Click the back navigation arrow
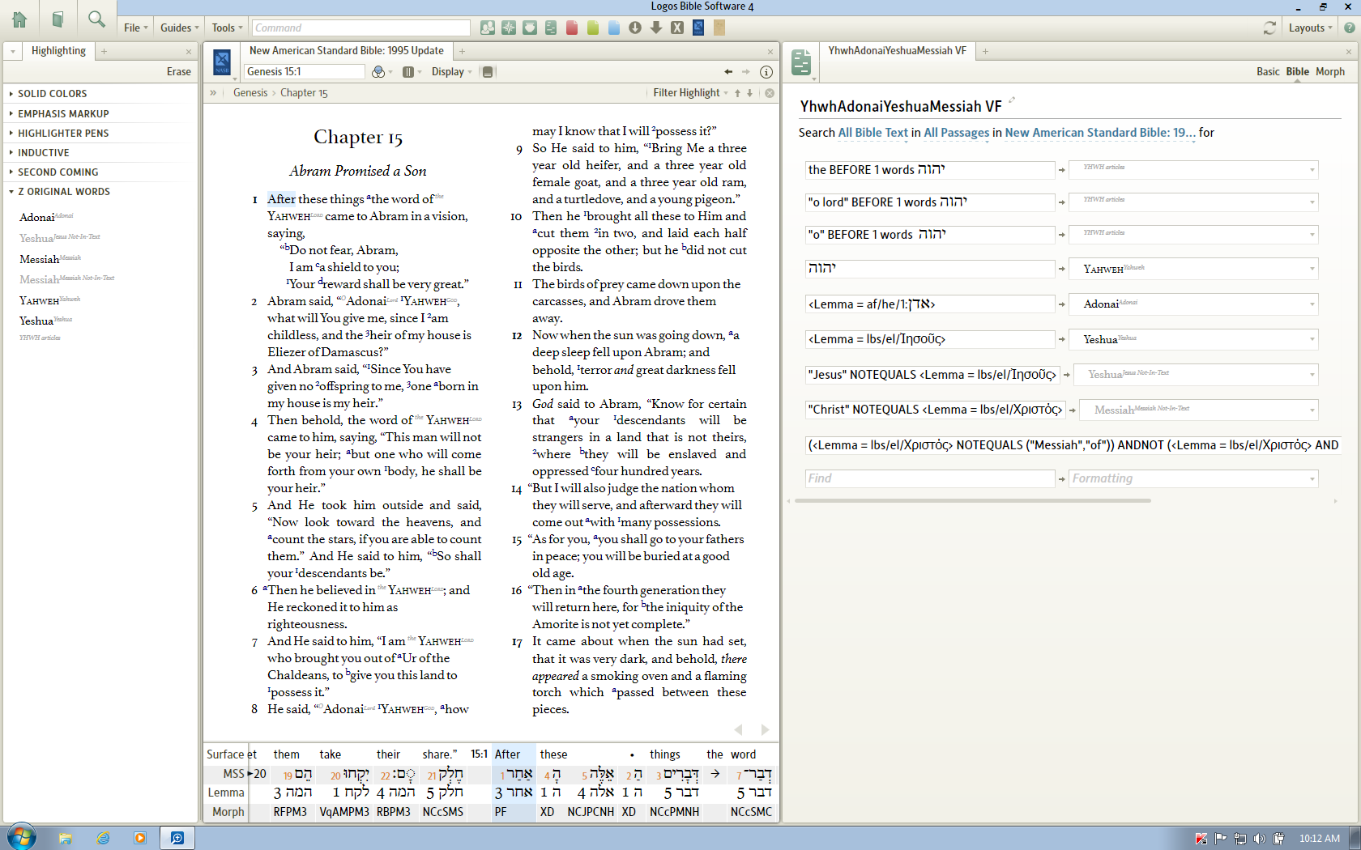This screenshot has height=850, width=1361. pos(728,72)
